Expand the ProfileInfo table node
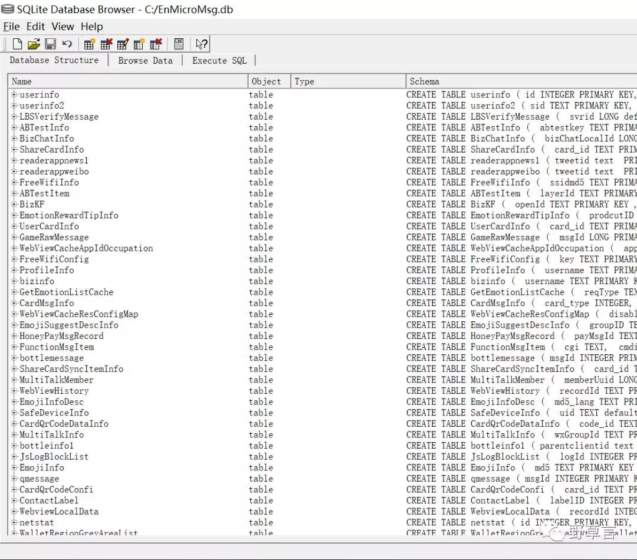The width and height of the screenshot is (637, 560). pos(14,270)
